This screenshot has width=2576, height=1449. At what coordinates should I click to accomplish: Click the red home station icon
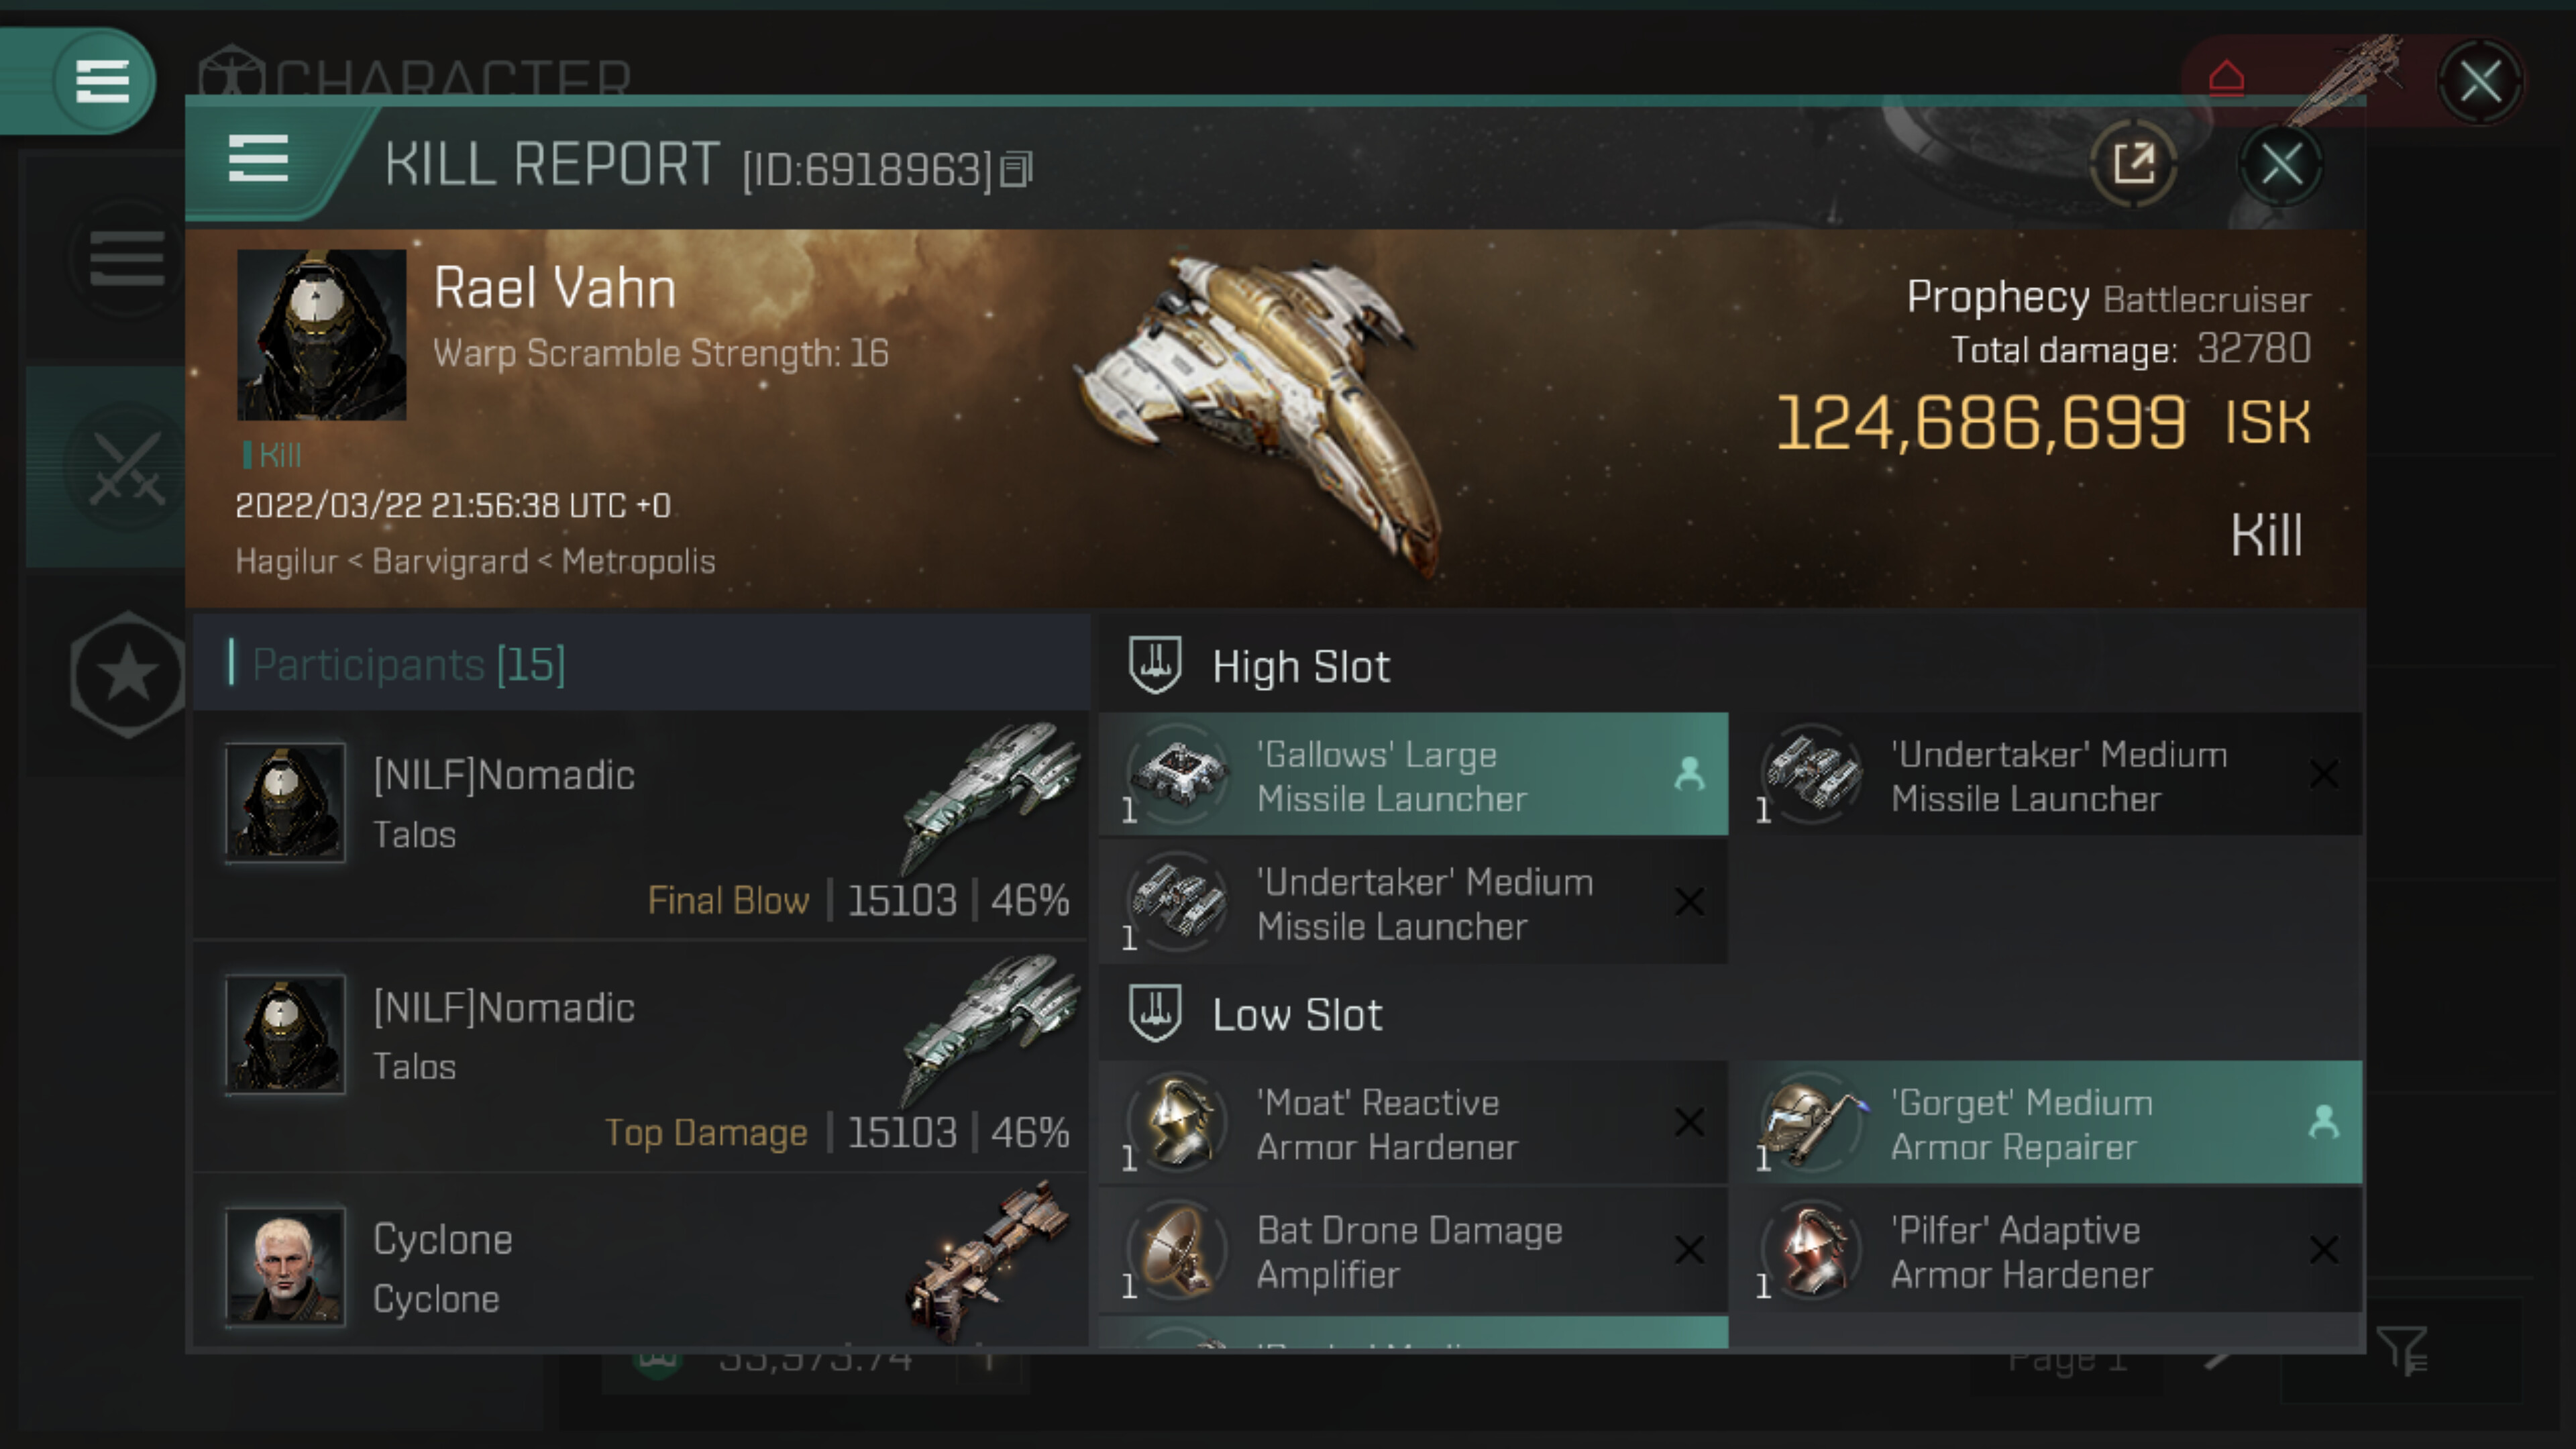[2226, 78]
